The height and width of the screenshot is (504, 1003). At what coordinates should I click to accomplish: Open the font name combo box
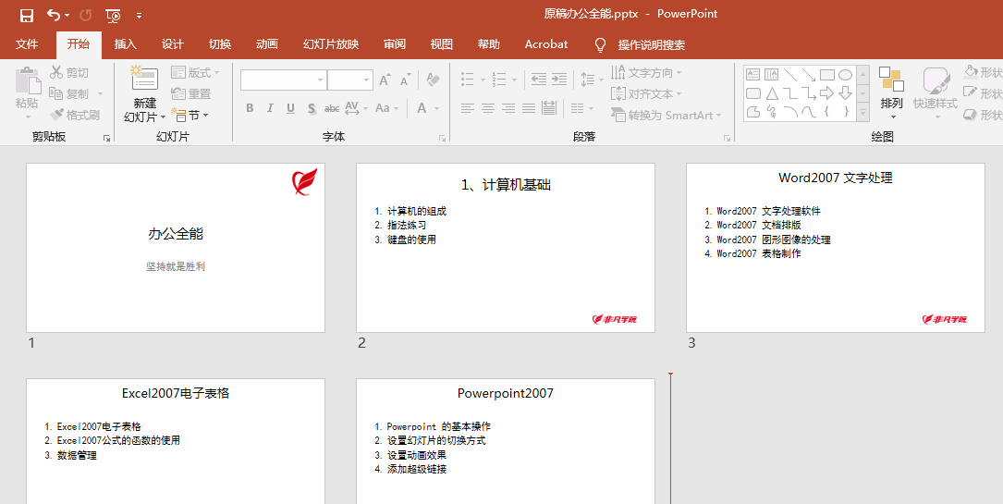284,80
